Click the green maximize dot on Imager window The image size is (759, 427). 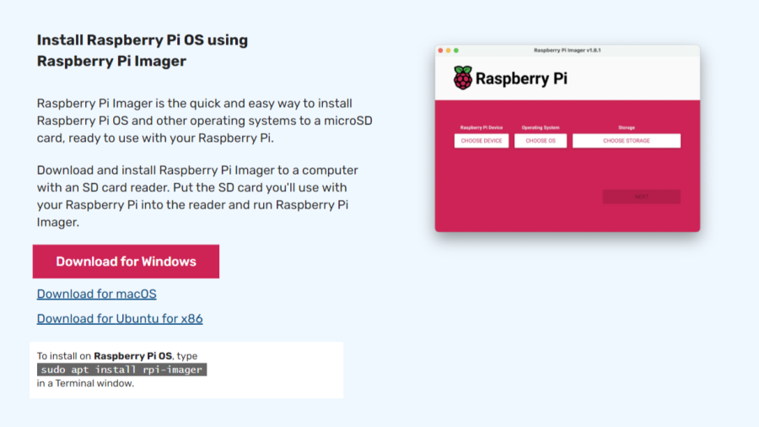(455, 51)
